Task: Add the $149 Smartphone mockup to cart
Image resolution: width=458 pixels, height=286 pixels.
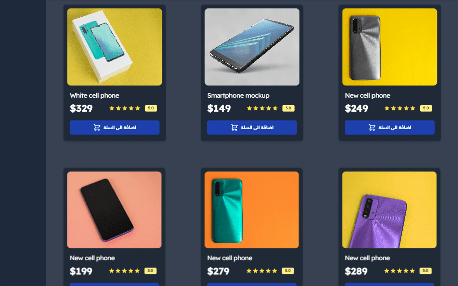Action: tap(252, 128)
